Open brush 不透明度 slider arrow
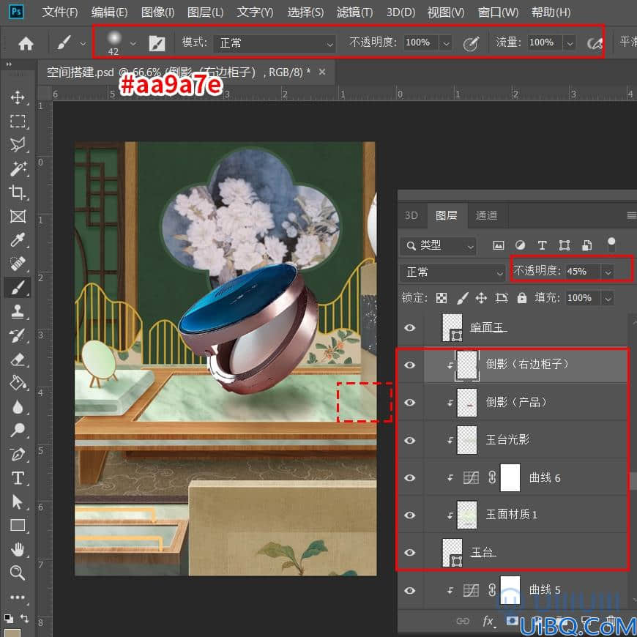The height and width of the screenshot is (637, 637). pyautogui.click(x=446, y=43)
